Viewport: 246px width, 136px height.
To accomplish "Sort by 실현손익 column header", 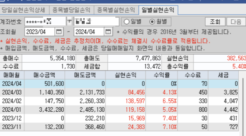I will pyautogui.click(x=126, y=75).
